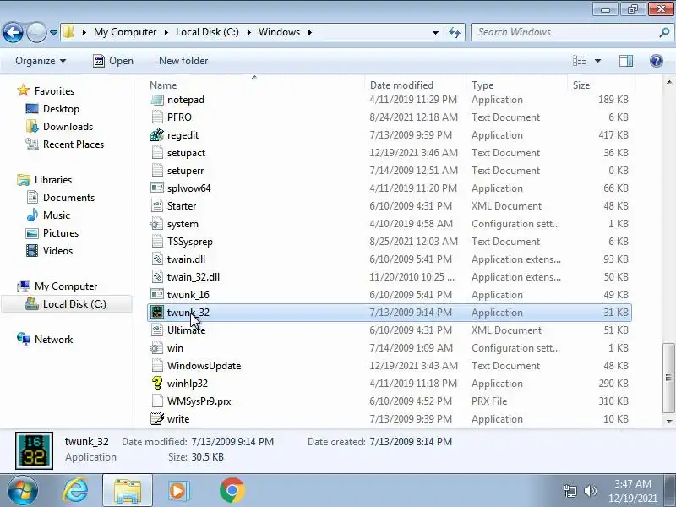Open the Documents library
676x507 pixels.
(x=68, y=198)
